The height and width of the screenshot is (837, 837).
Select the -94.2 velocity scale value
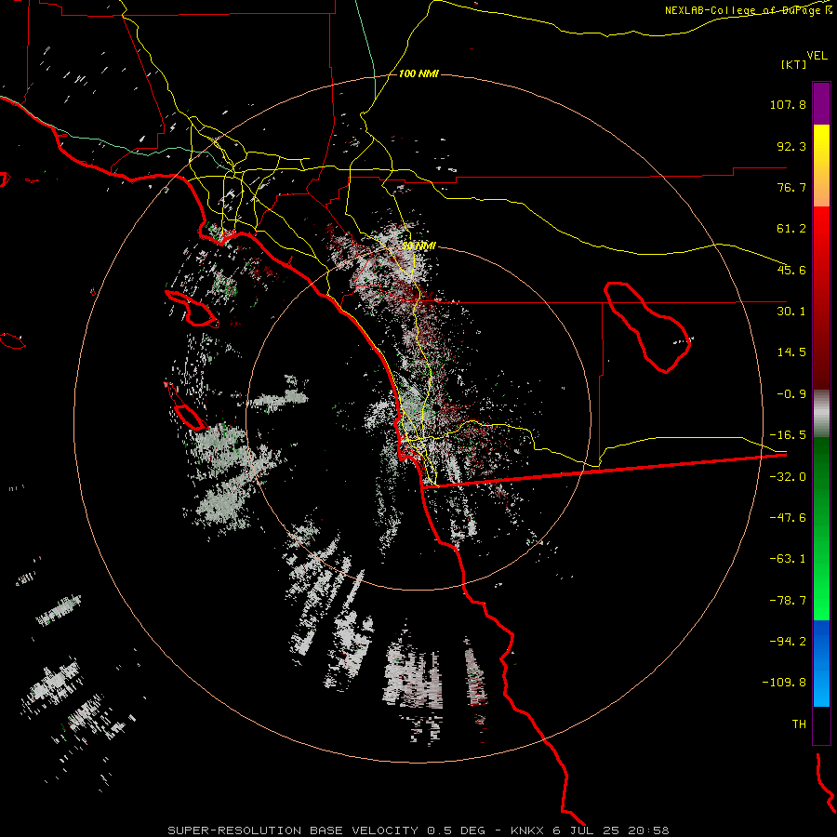pos(788,641)
